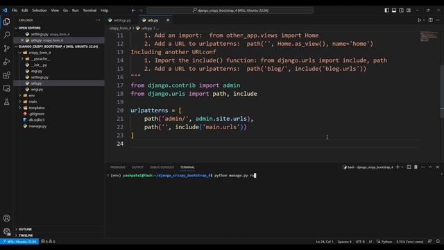The width and height of the screenshot is (444, 250).
Task: Switch to the Output panel tab
Action: pos(137,167)
